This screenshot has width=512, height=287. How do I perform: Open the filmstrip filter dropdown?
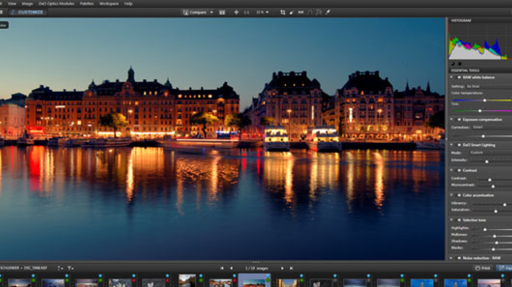(x=70, y=268)
